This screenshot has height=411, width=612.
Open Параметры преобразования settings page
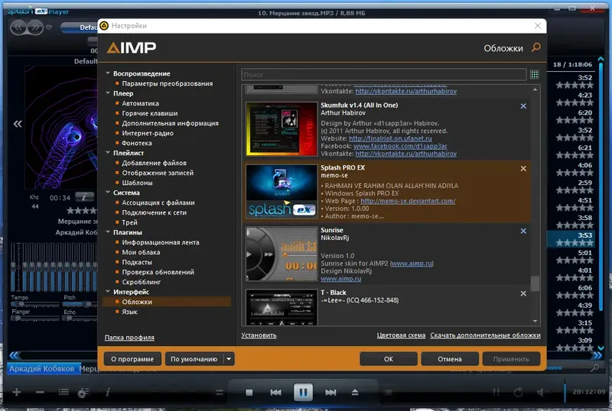pos(167,83)
